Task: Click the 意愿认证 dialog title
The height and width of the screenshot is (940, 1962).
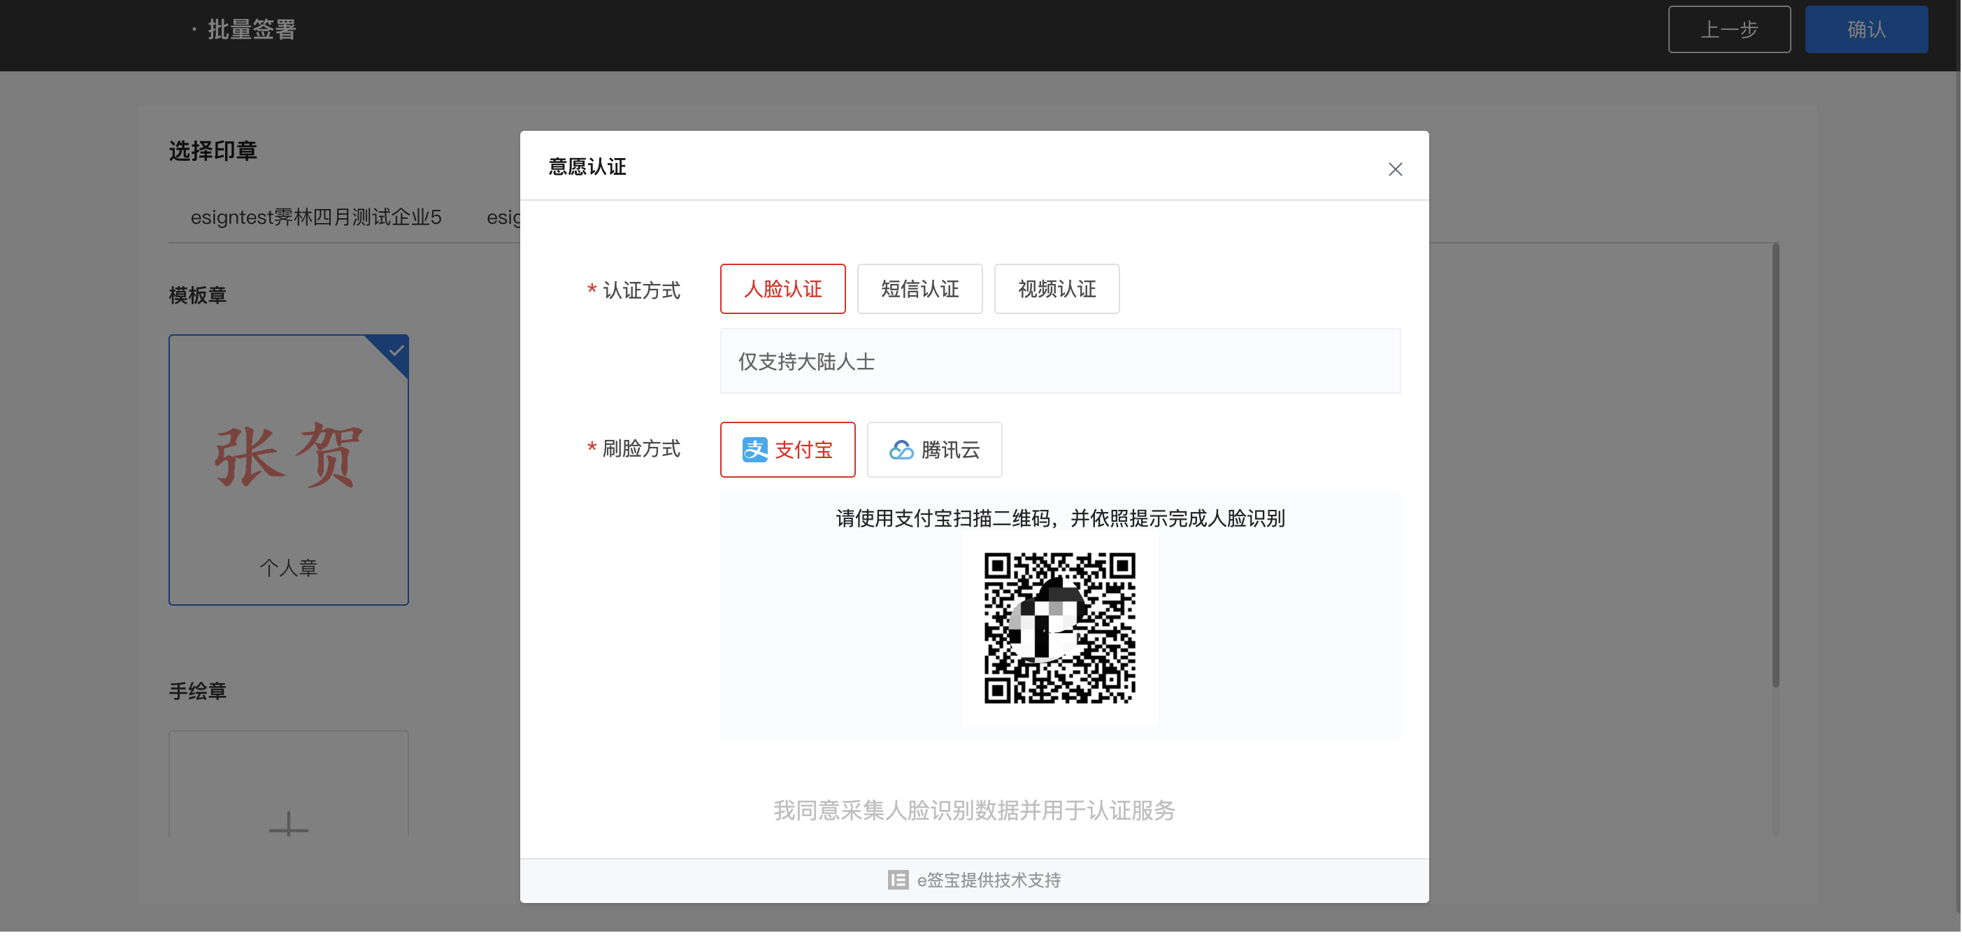Action: point(587,167)
